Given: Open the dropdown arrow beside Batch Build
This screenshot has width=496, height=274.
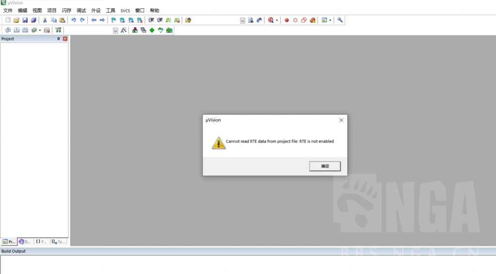Looking at the screenshot, I should coord(40,30).
